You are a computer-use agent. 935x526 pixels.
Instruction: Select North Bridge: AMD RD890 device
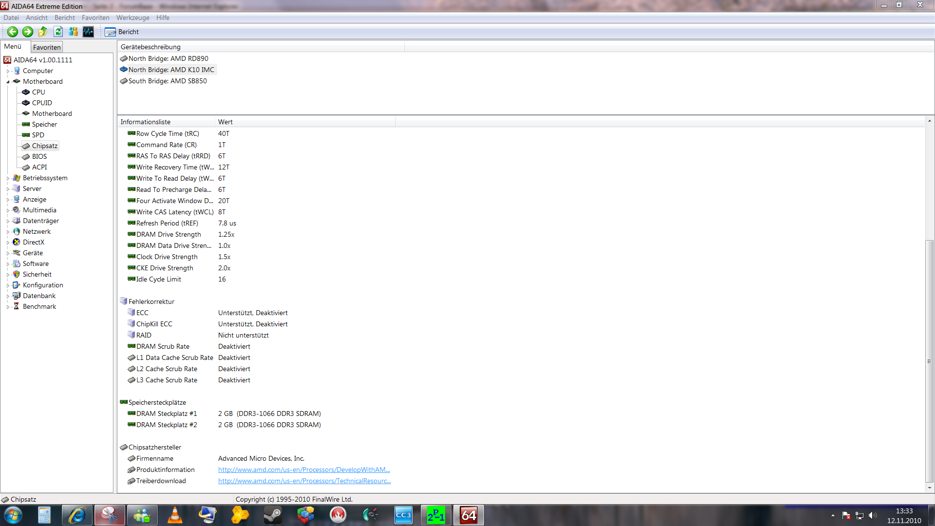point(168,58)
